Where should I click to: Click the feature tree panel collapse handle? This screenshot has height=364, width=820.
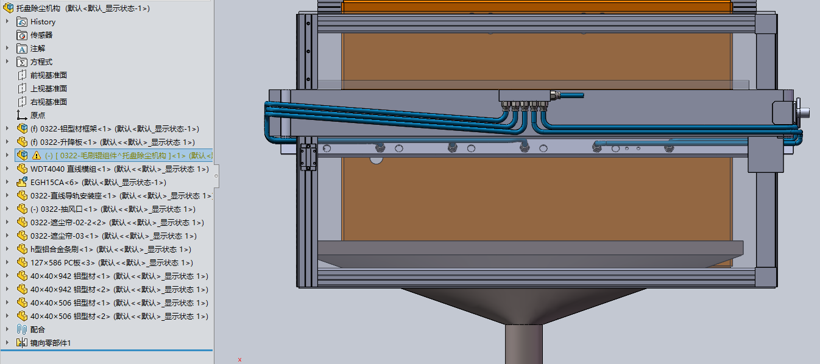pos(216,176)
